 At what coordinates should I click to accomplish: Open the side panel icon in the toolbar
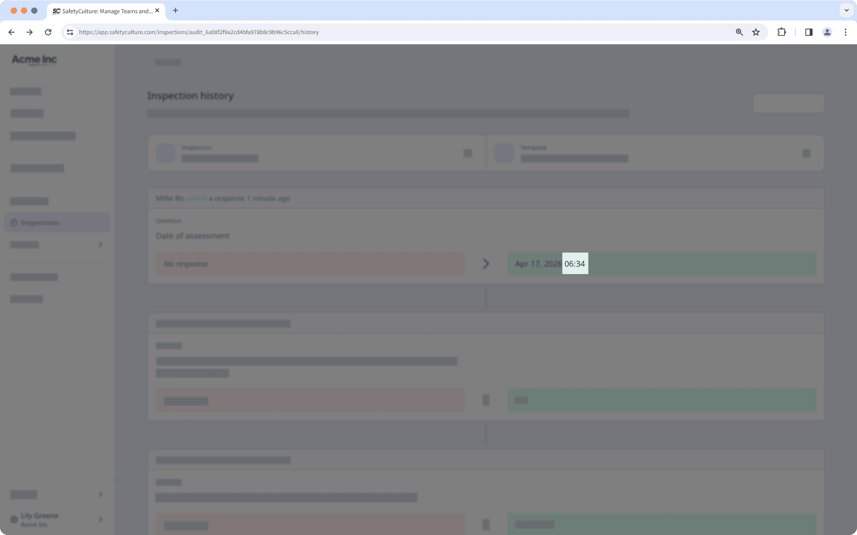tap(808, 32)
